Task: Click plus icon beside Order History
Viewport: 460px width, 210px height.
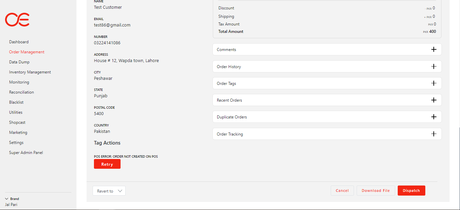Action: tap(434, 66)
